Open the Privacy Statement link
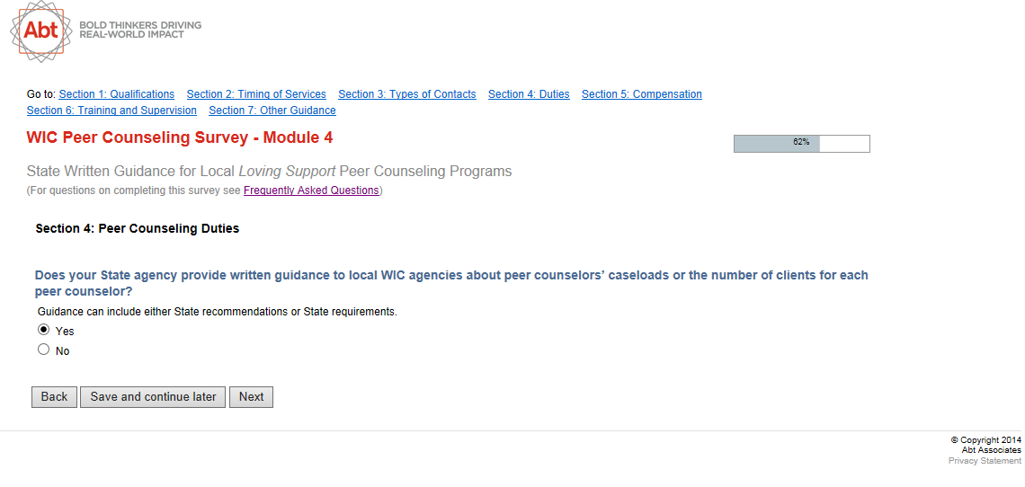 pyautogui.click(x=985, y=461)
